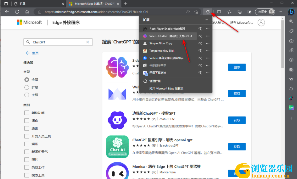Toggle visibility eye for Sider ChatGPT
297x179 pixels.
point(200,36)
